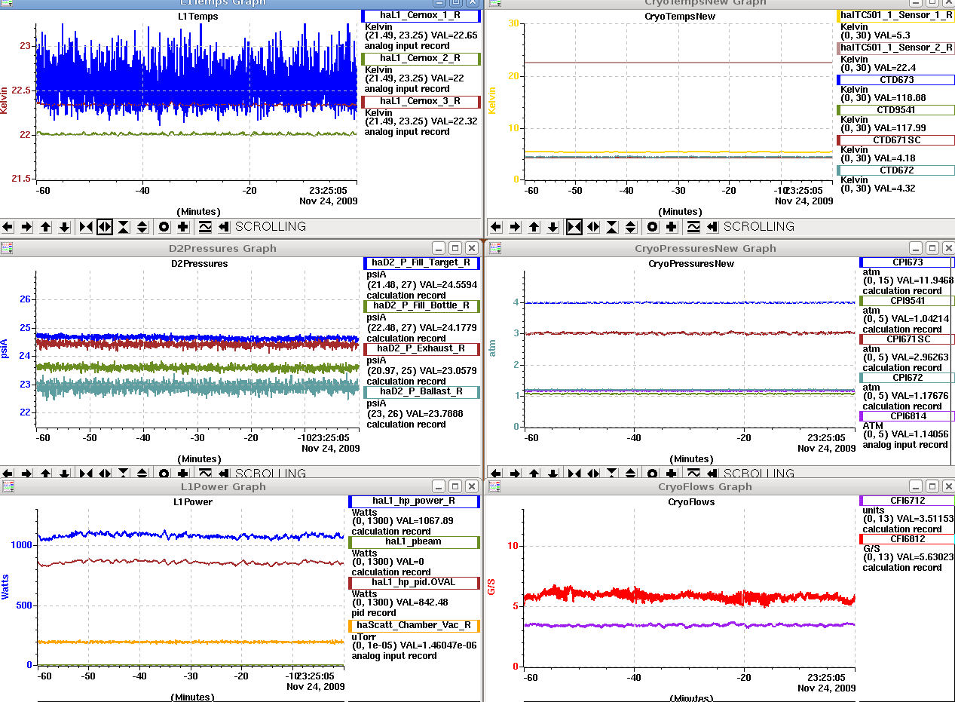Viewport: 955px width, 702px height.
Task: Click circle reset icon in L1Temps toolbar
Action: (164, 227)
